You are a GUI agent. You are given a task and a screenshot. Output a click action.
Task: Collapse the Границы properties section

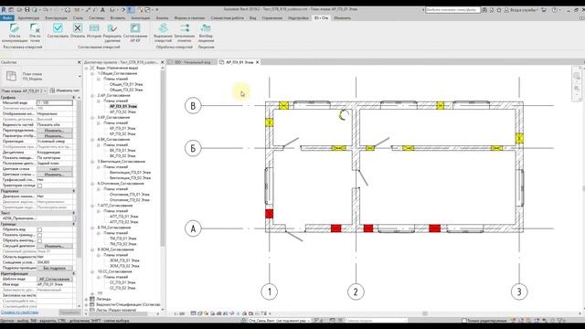point(74,224)
